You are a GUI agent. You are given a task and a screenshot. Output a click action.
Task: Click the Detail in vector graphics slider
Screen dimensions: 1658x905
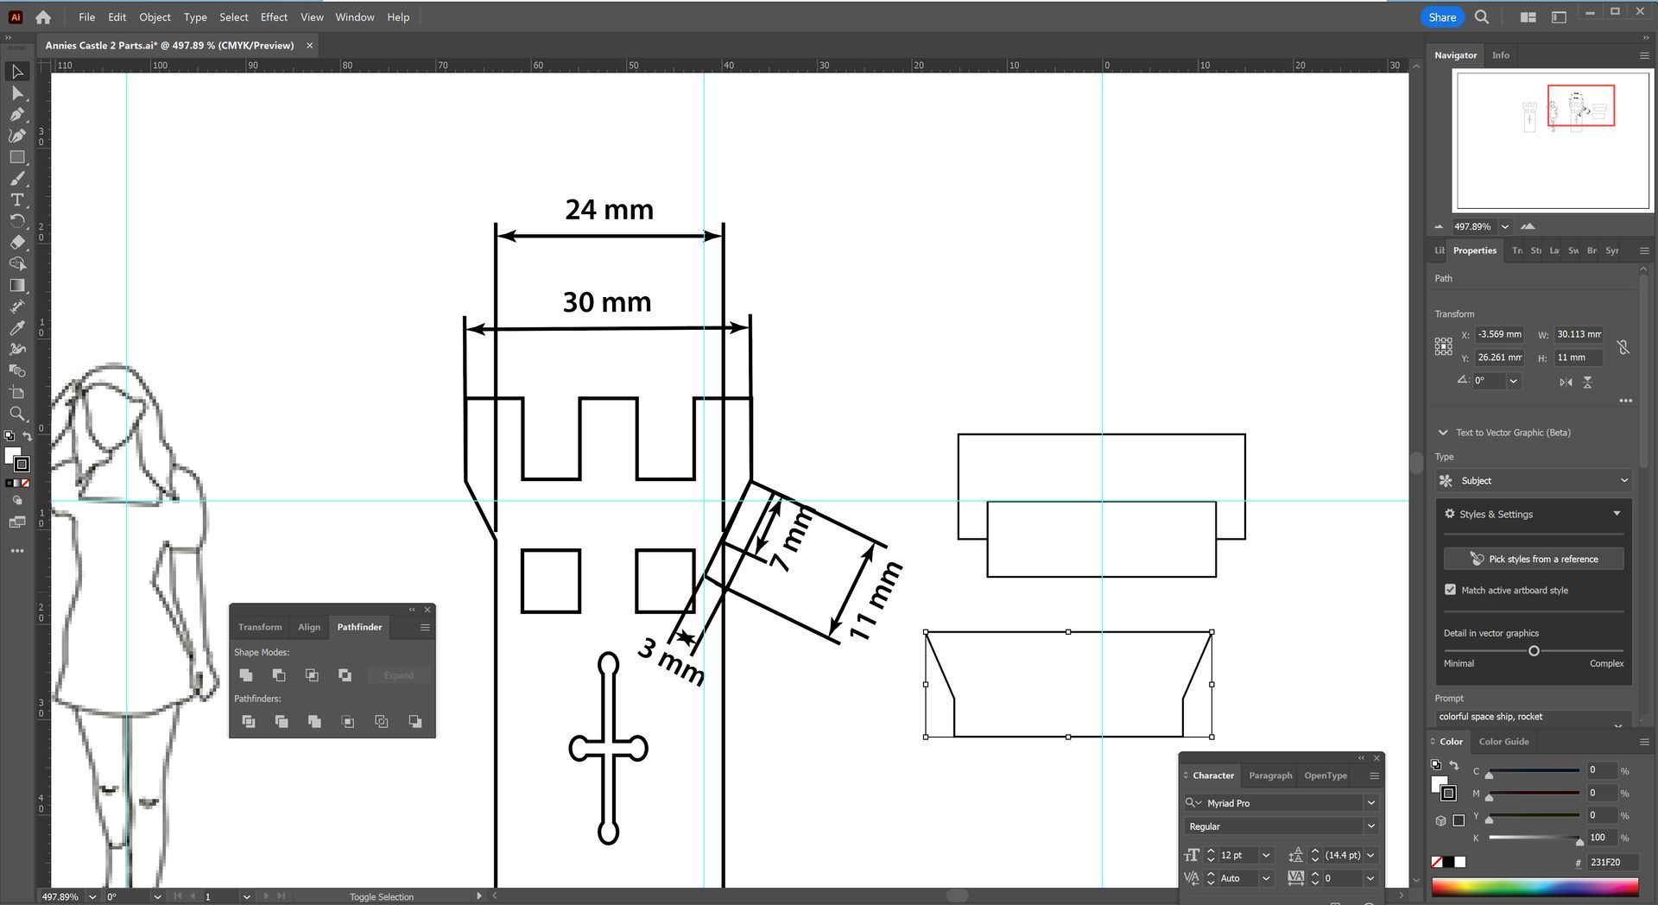[1534, 651]
